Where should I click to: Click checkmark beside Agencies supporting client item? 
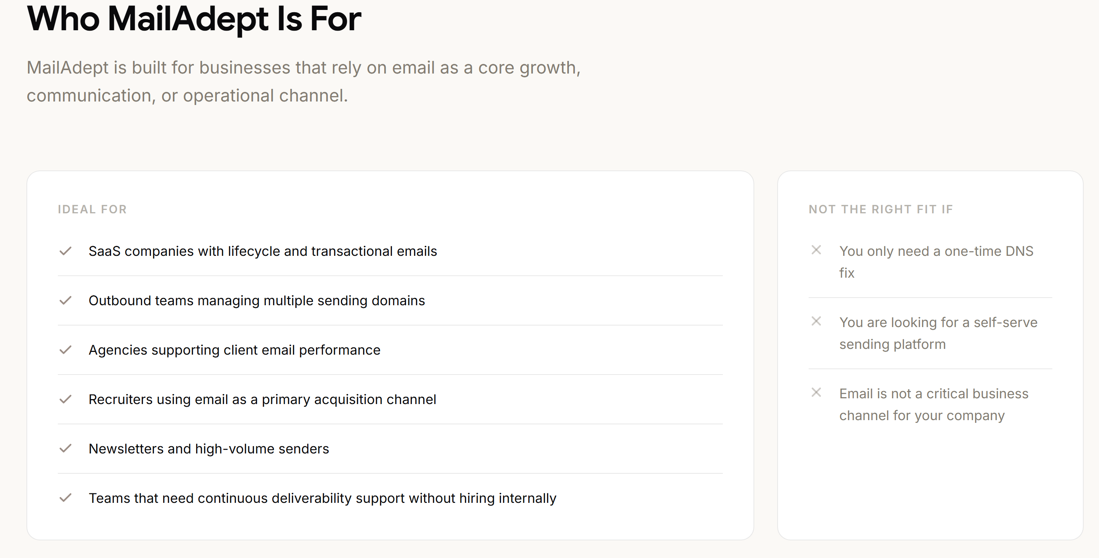(65, 350)
